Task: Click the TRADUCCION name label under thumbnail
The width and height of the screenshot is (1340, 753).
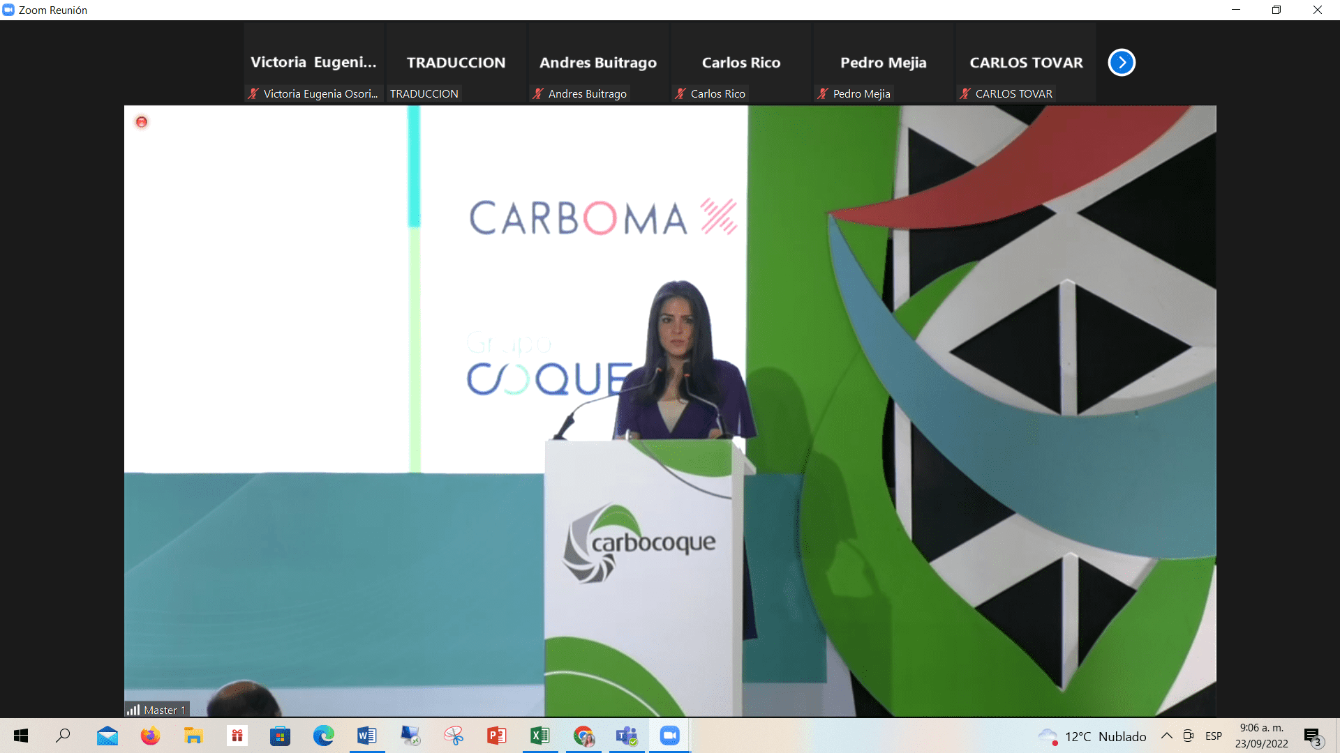Action: (424, 93)
